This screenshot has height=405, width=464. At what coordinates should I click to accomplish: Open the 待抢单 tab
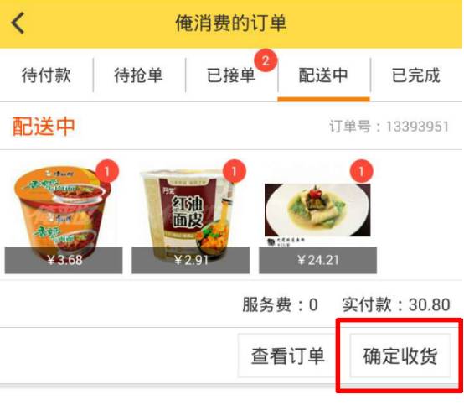(139, 75)
